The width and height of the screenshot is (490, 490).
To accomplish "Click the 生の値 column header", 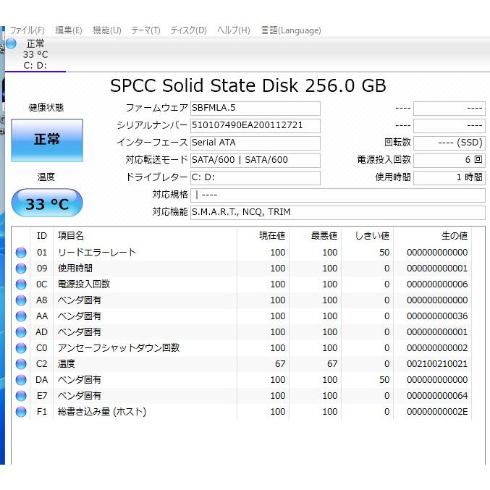I will [x=433, y=236].
